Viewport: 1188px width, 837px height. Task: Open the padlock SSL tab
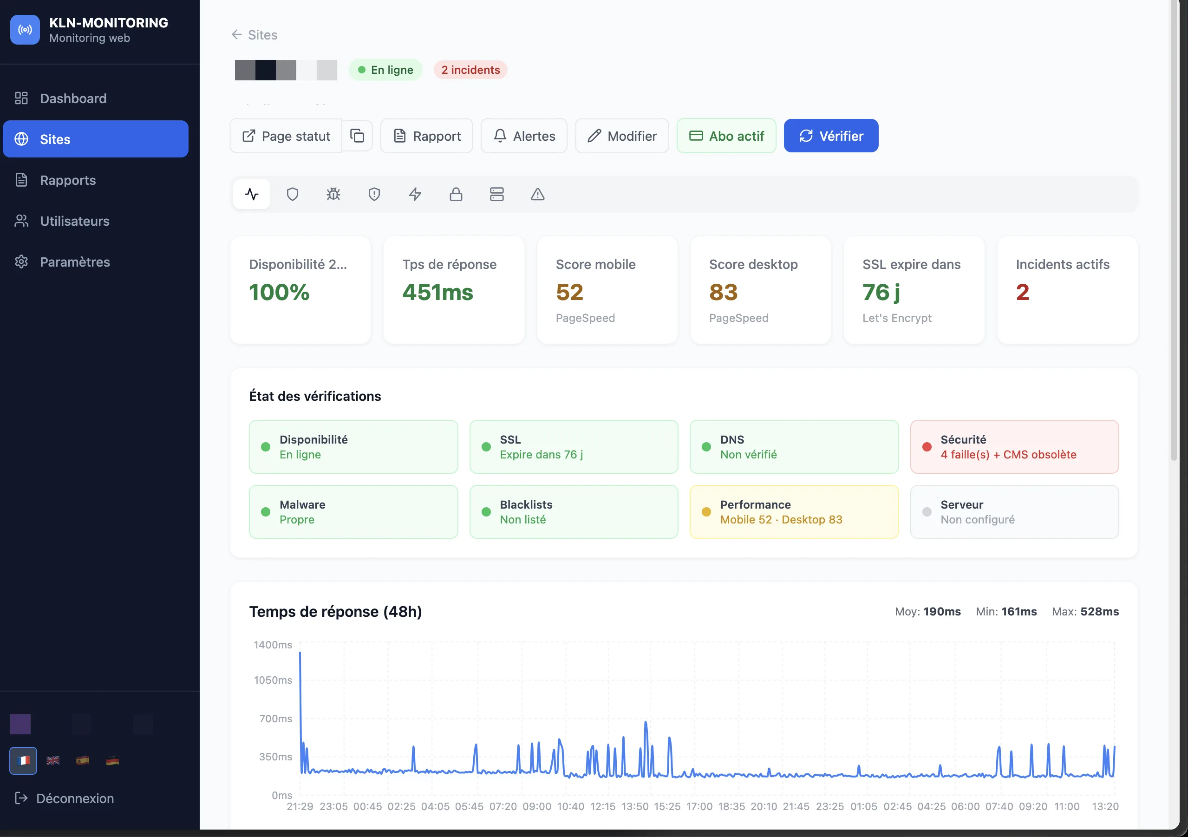[456, 194]
